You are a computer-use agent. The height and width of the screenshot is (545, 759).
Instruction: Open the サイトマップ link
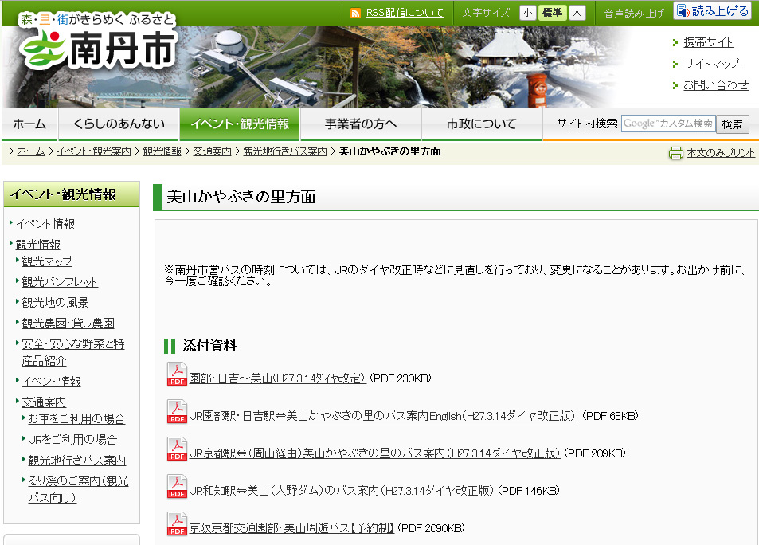pos(711,64)
